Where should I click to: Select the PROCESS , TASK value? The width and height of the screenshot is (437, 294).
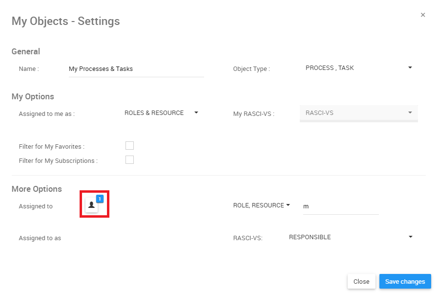[330, 68]
